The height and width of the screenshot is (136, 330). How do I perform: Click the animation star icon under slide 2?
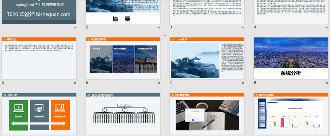click(x=159, y=27)
